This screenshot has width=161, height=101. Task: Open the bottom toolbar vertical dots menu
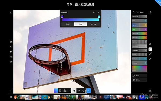tap(69, 90)
